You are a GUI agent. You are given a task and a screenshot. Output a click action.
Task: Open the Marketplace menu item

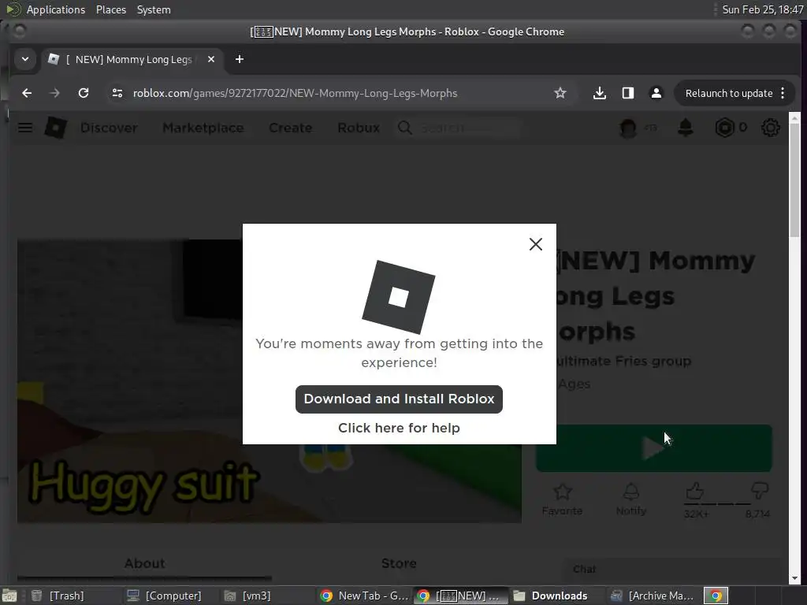203,128
